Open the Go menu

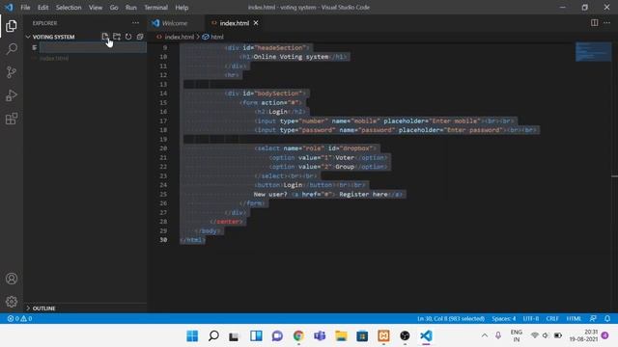point(114,8)
